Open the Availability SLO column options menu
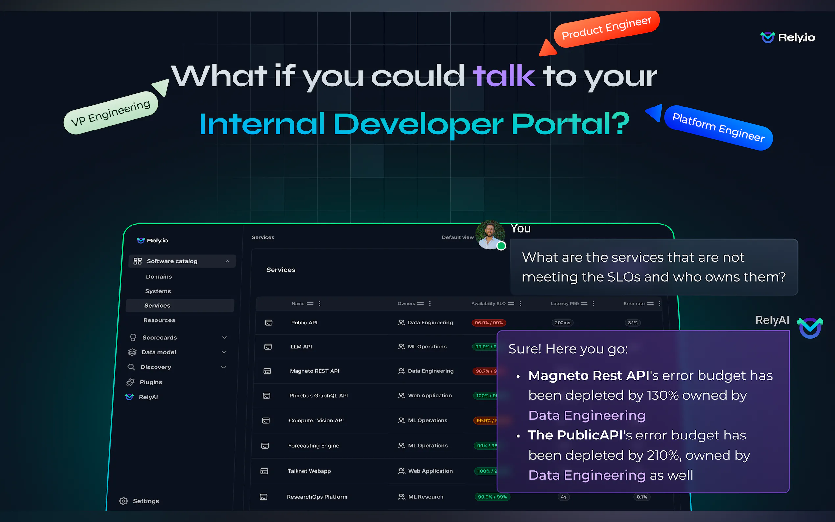This screenshot has height=522, width=835. click(x=520, y=304)
